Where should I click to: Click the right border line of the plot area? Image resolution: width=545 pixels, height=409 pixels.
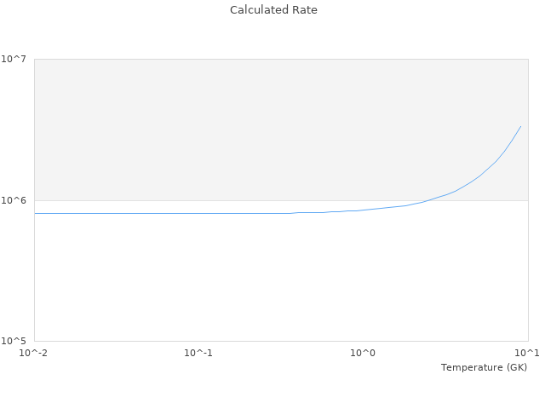[528, 256]
